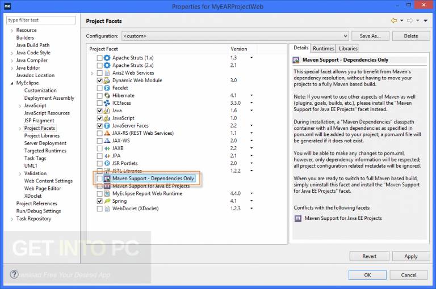Click the JAX-RS facet icon
Screen dimensions: 436x289
tap(107, 133)
